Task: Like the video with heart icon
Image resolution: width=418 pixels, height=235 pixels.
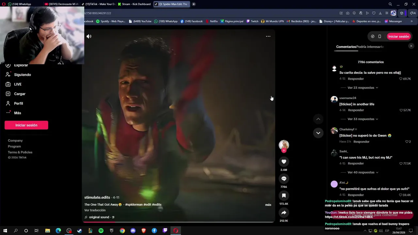Action: coord(284,162)
